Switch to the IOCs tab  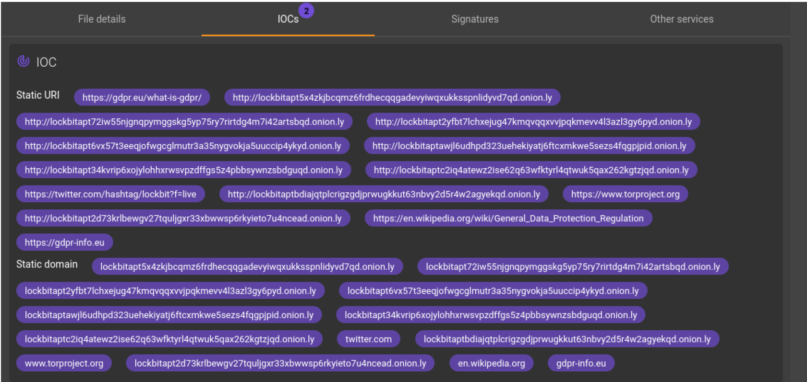click(x=288, y=19)
